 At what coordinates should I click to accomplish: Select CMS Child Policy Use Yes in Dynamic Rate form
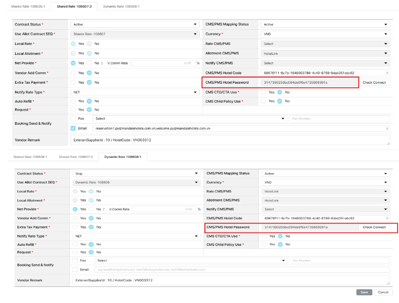tap(264, 244)
